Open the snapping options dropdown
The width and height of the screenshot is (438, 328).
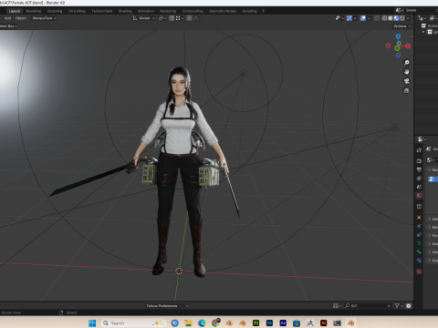pos(180,18)
